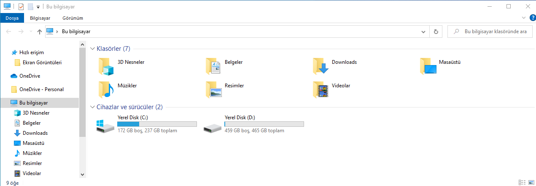Open the recent locations dropdown arrow

click(31, 31)
